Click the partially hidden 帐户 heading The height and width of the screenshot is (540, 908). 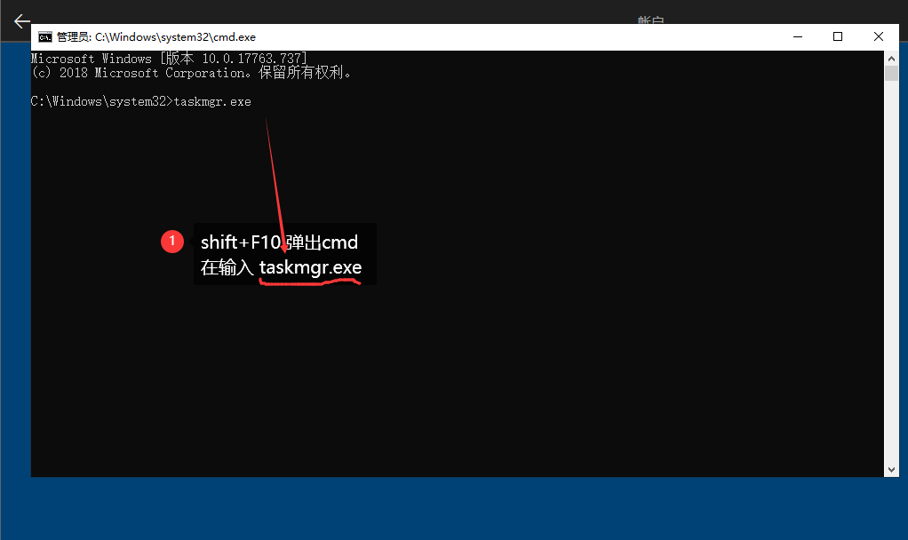[651, 20]
